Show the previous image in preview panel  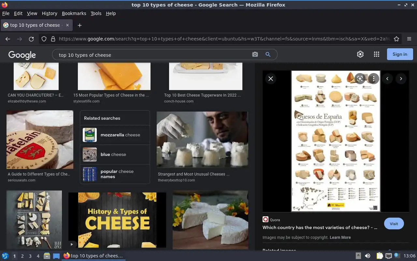click(387, 79)
